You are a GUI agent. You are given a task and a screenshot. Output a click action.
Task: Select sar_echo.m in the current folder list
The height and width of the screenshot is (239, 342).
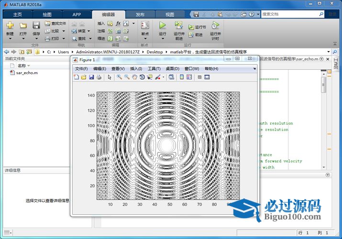tap(26, 73)
